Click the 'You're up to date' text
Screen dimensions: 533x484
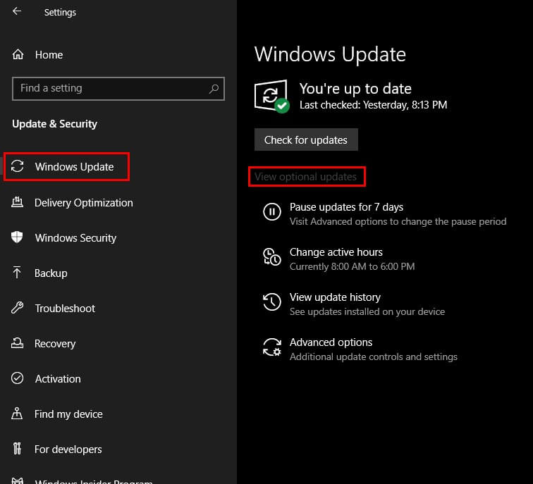[355, 89]
